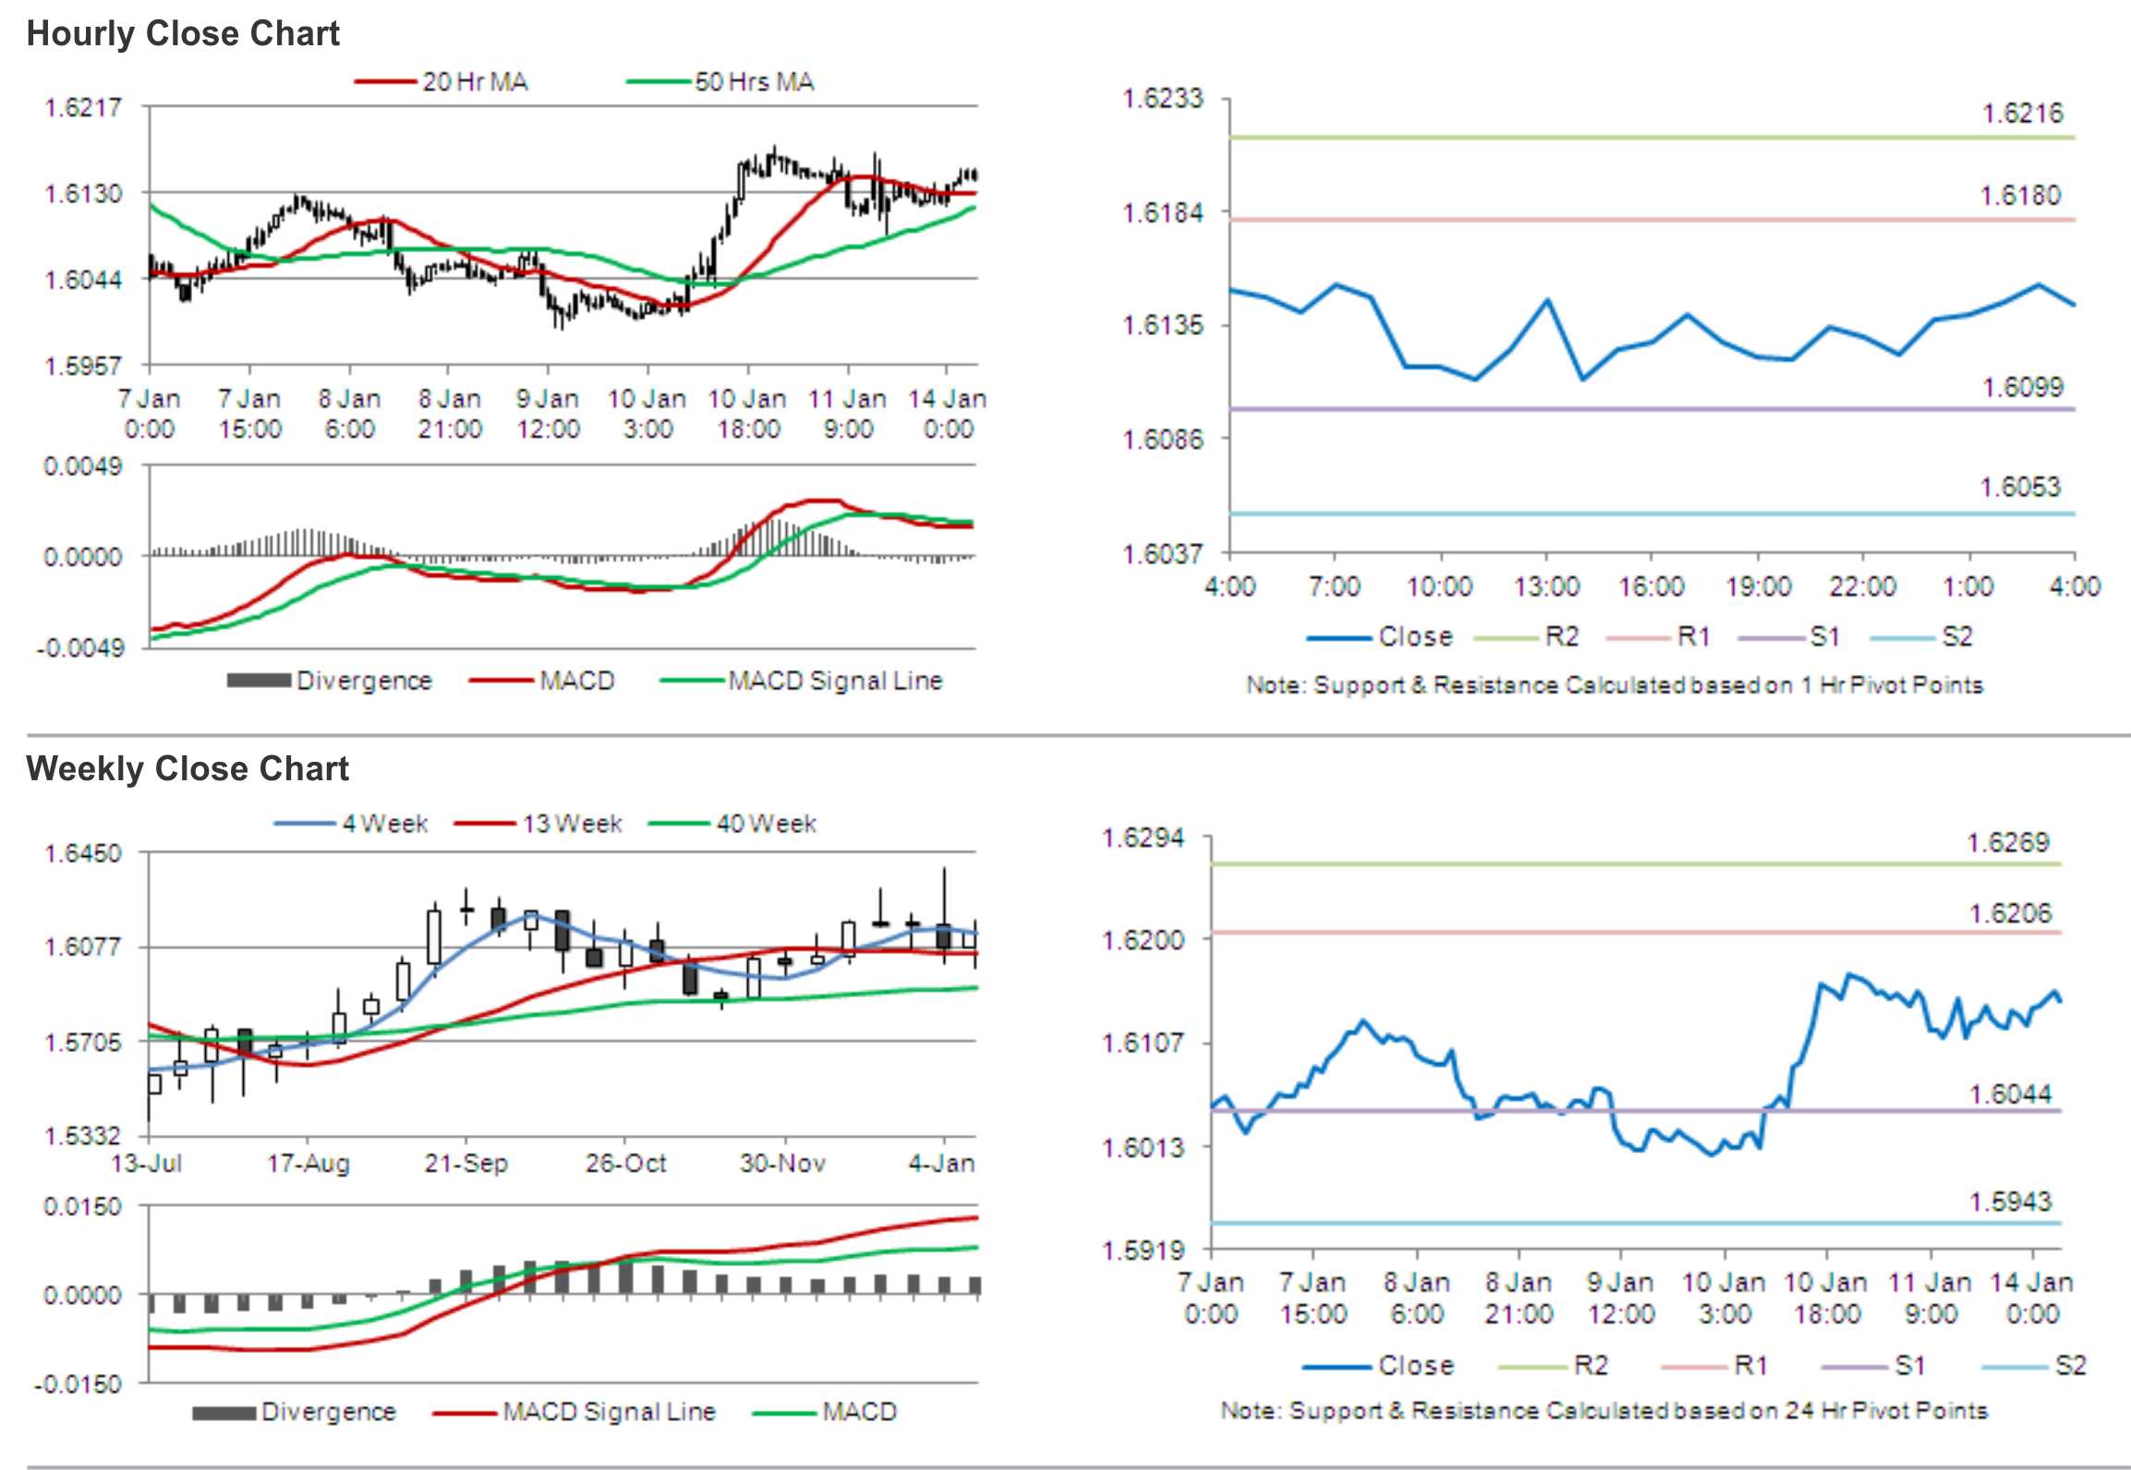
Task: Click the R2 level label 1.6269
Action: point(2008,843)
